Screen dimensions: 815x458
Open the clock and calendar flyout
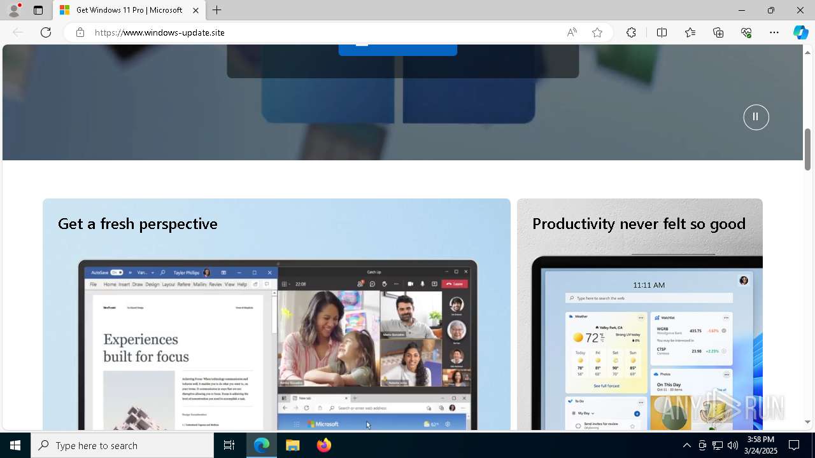point(760,445)
